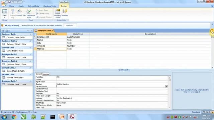Click Lookup Column

click(x=44, y=17)
